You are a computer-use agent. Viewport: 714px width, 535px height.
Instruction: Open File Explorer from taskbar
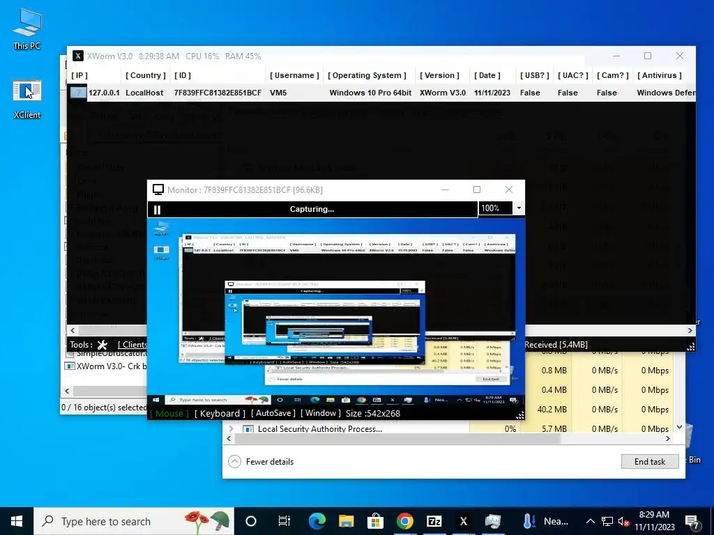tap(346, 521)
